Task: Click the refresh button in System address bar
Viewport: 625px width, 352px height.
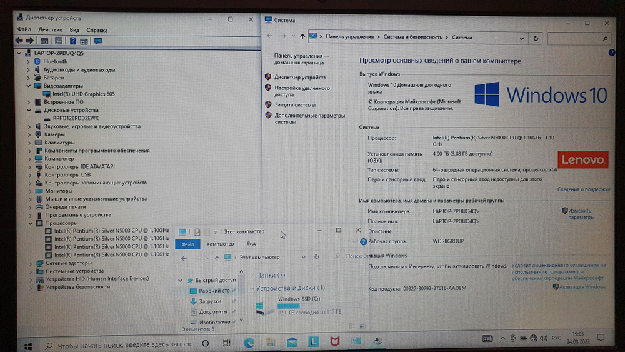Action: tap(536, 38)
